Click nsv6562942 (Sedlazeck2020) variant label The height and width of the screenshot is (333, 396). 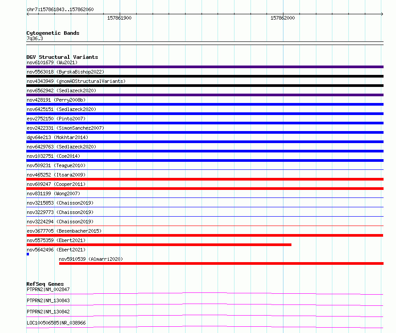pos(61,90)
